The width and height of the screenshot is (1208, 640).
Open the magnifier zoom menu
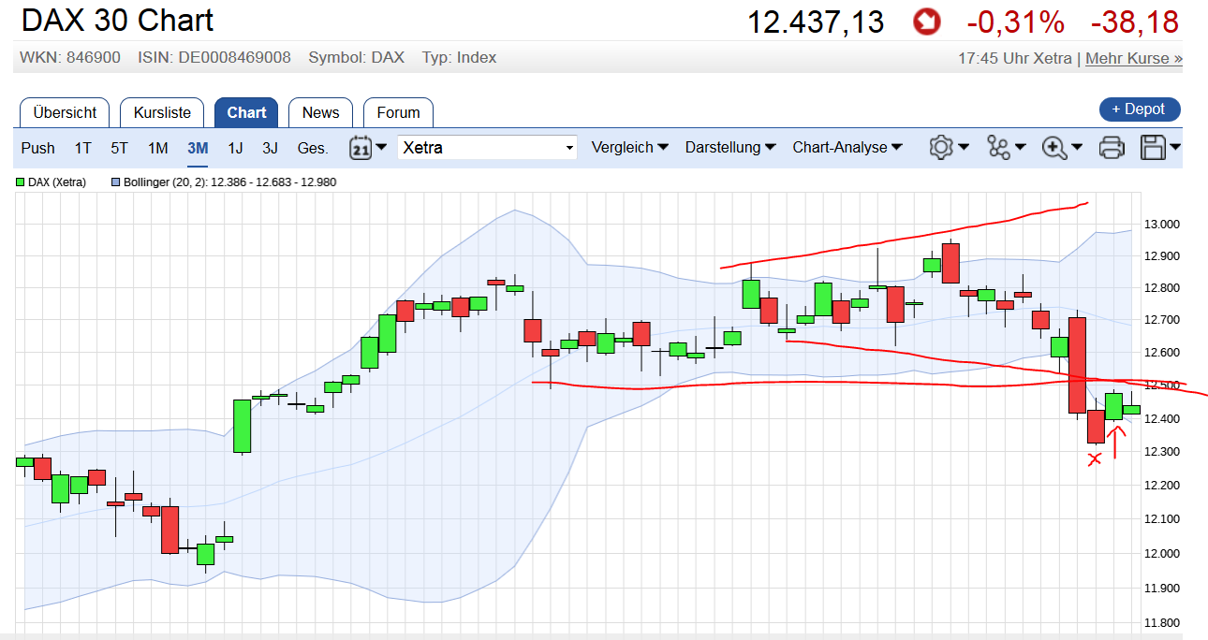point(1063,148)
